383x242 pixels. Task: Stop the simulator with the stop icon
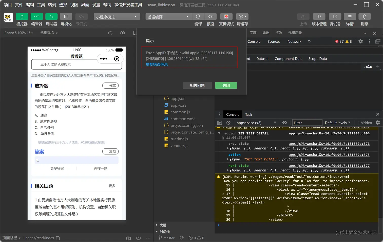123,33
